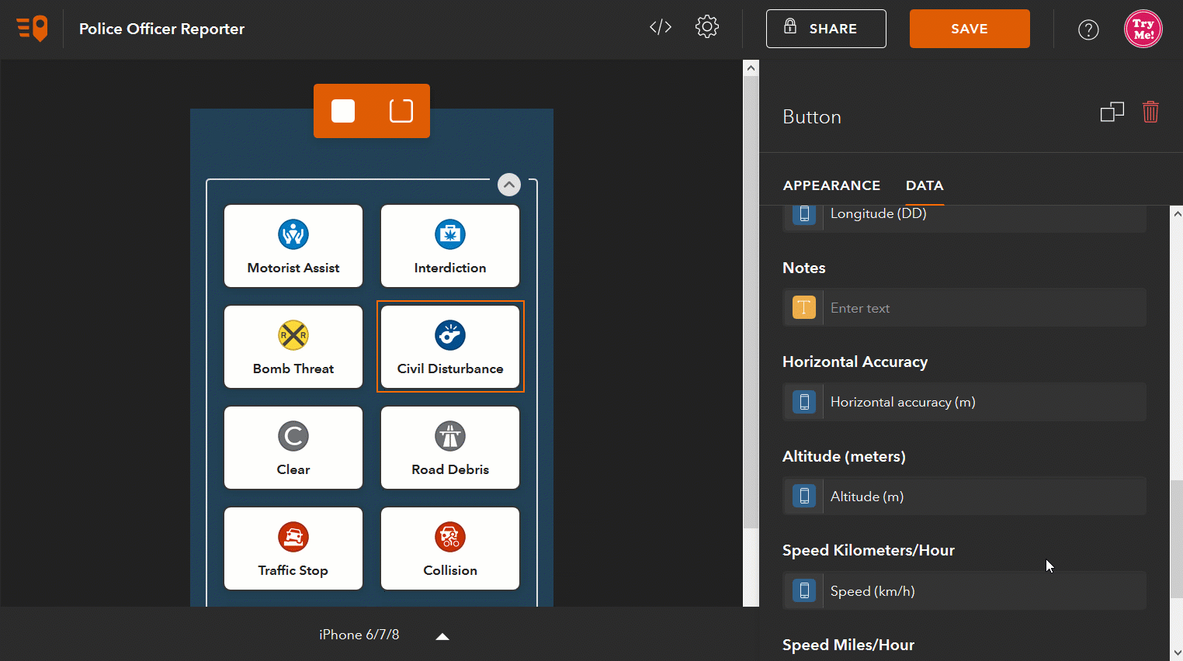Tap the Traffic Stop button in the preview

[x=293, y=549]
